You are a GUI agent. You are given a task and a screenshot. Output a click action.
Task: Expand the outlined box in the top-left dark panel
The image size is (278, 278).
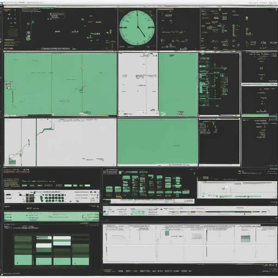(56, 16)
